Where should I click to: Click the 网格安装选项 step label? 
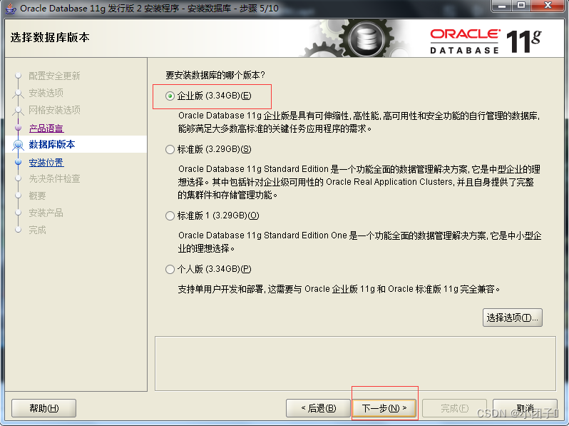[x=54, y=110]
